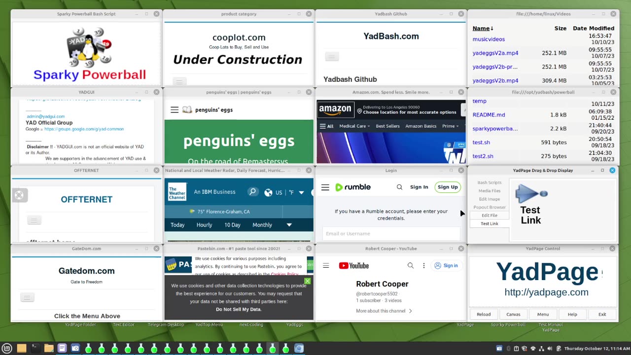The image size is (631, 355).
Task: Toggle cooplot.com navigation hamburger button
Action: point(179,81)
